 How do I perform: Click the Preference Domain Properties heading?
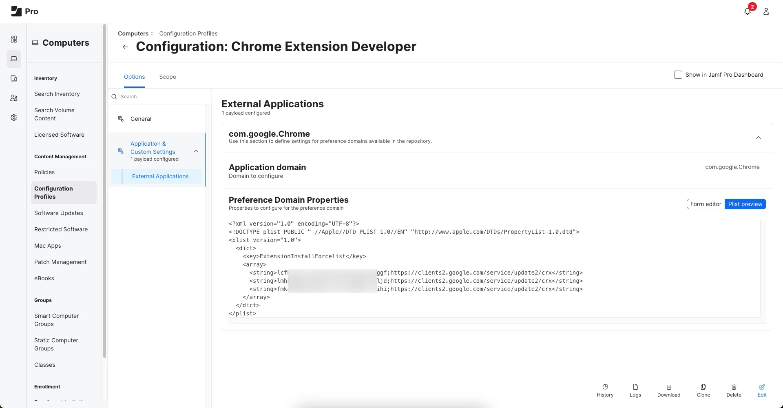289,200
